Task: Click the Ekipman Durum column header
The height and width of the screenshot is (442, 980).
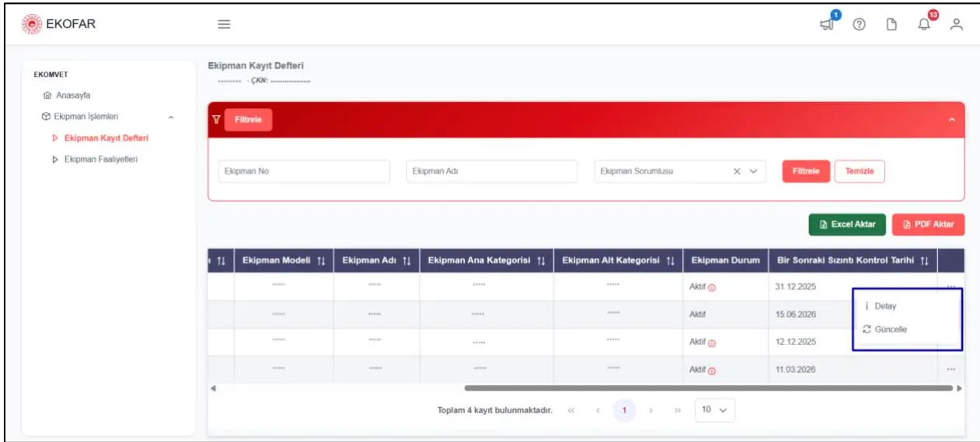Action: 725,260
